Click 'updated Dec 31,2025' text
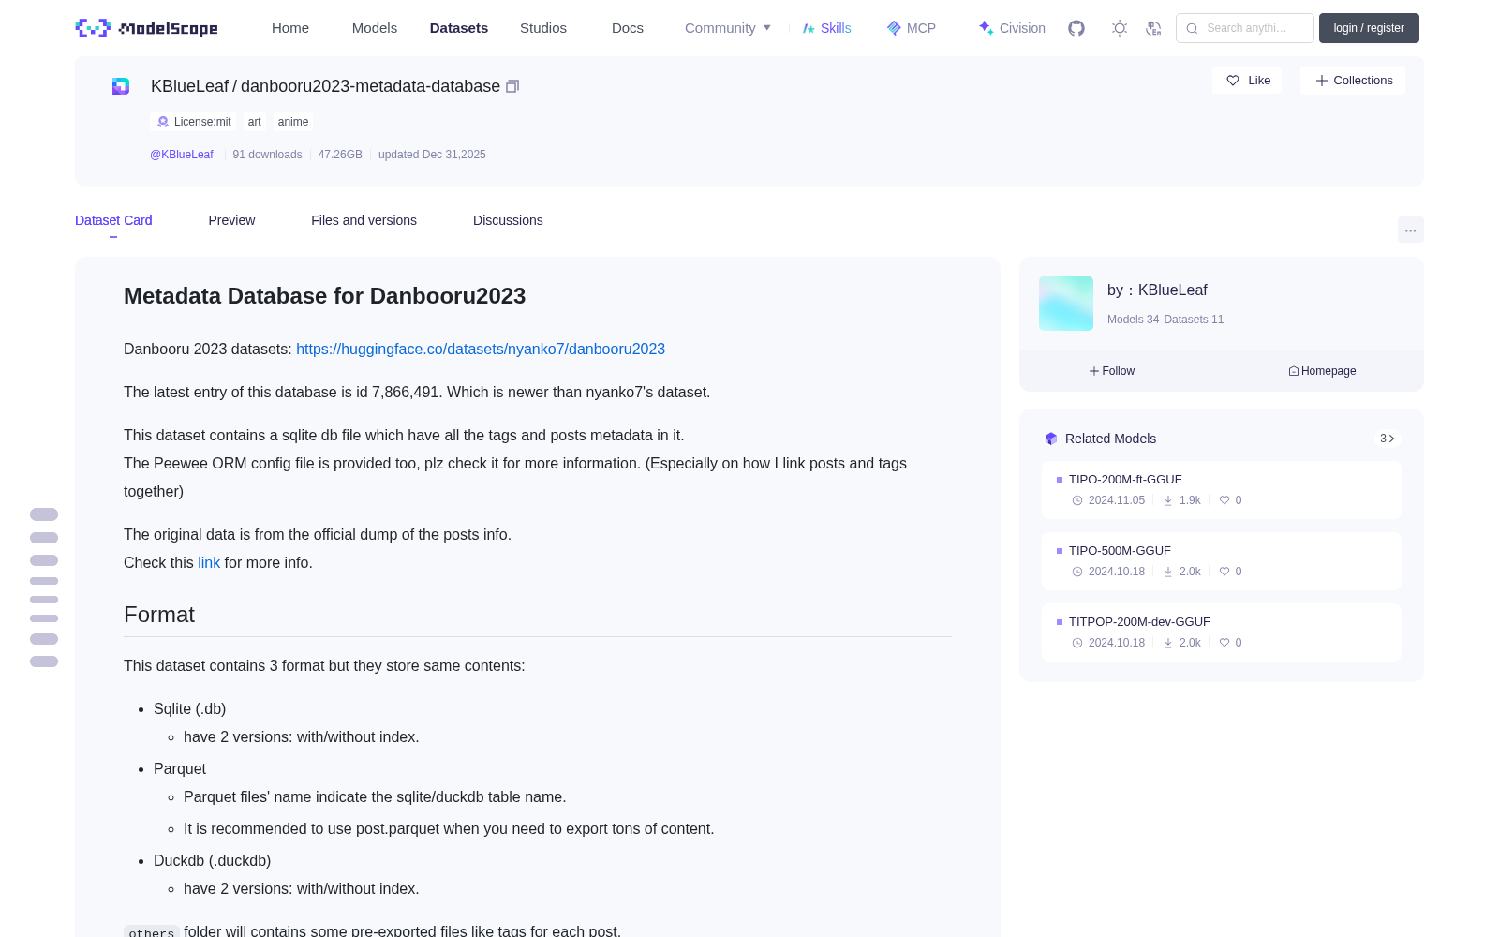The height and width of the screenshot is (937, 1499). pyautogui.click(x=432, y=155)
